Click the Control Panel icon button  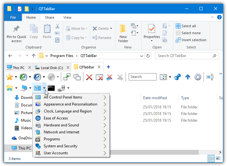pos(37,88)
